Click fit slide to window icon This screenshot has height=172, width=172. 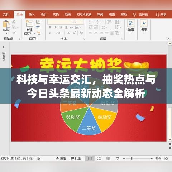click(166, 158)
